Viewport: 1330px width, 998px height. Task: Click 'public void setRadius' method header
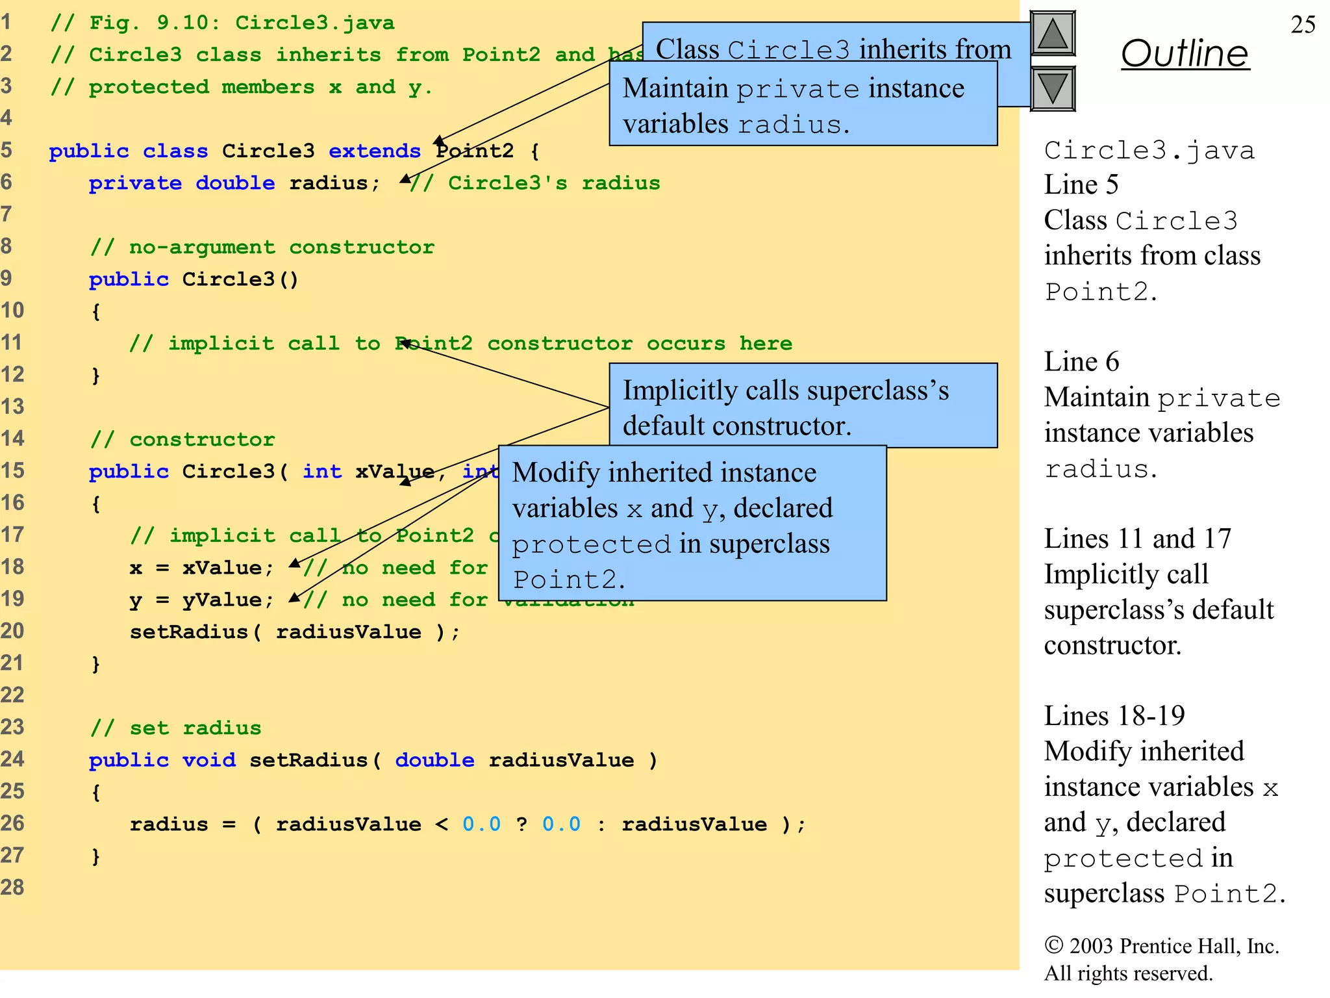373,760
